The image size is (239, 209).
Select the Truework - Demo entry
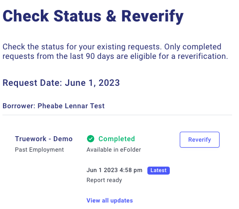(44, 139)
